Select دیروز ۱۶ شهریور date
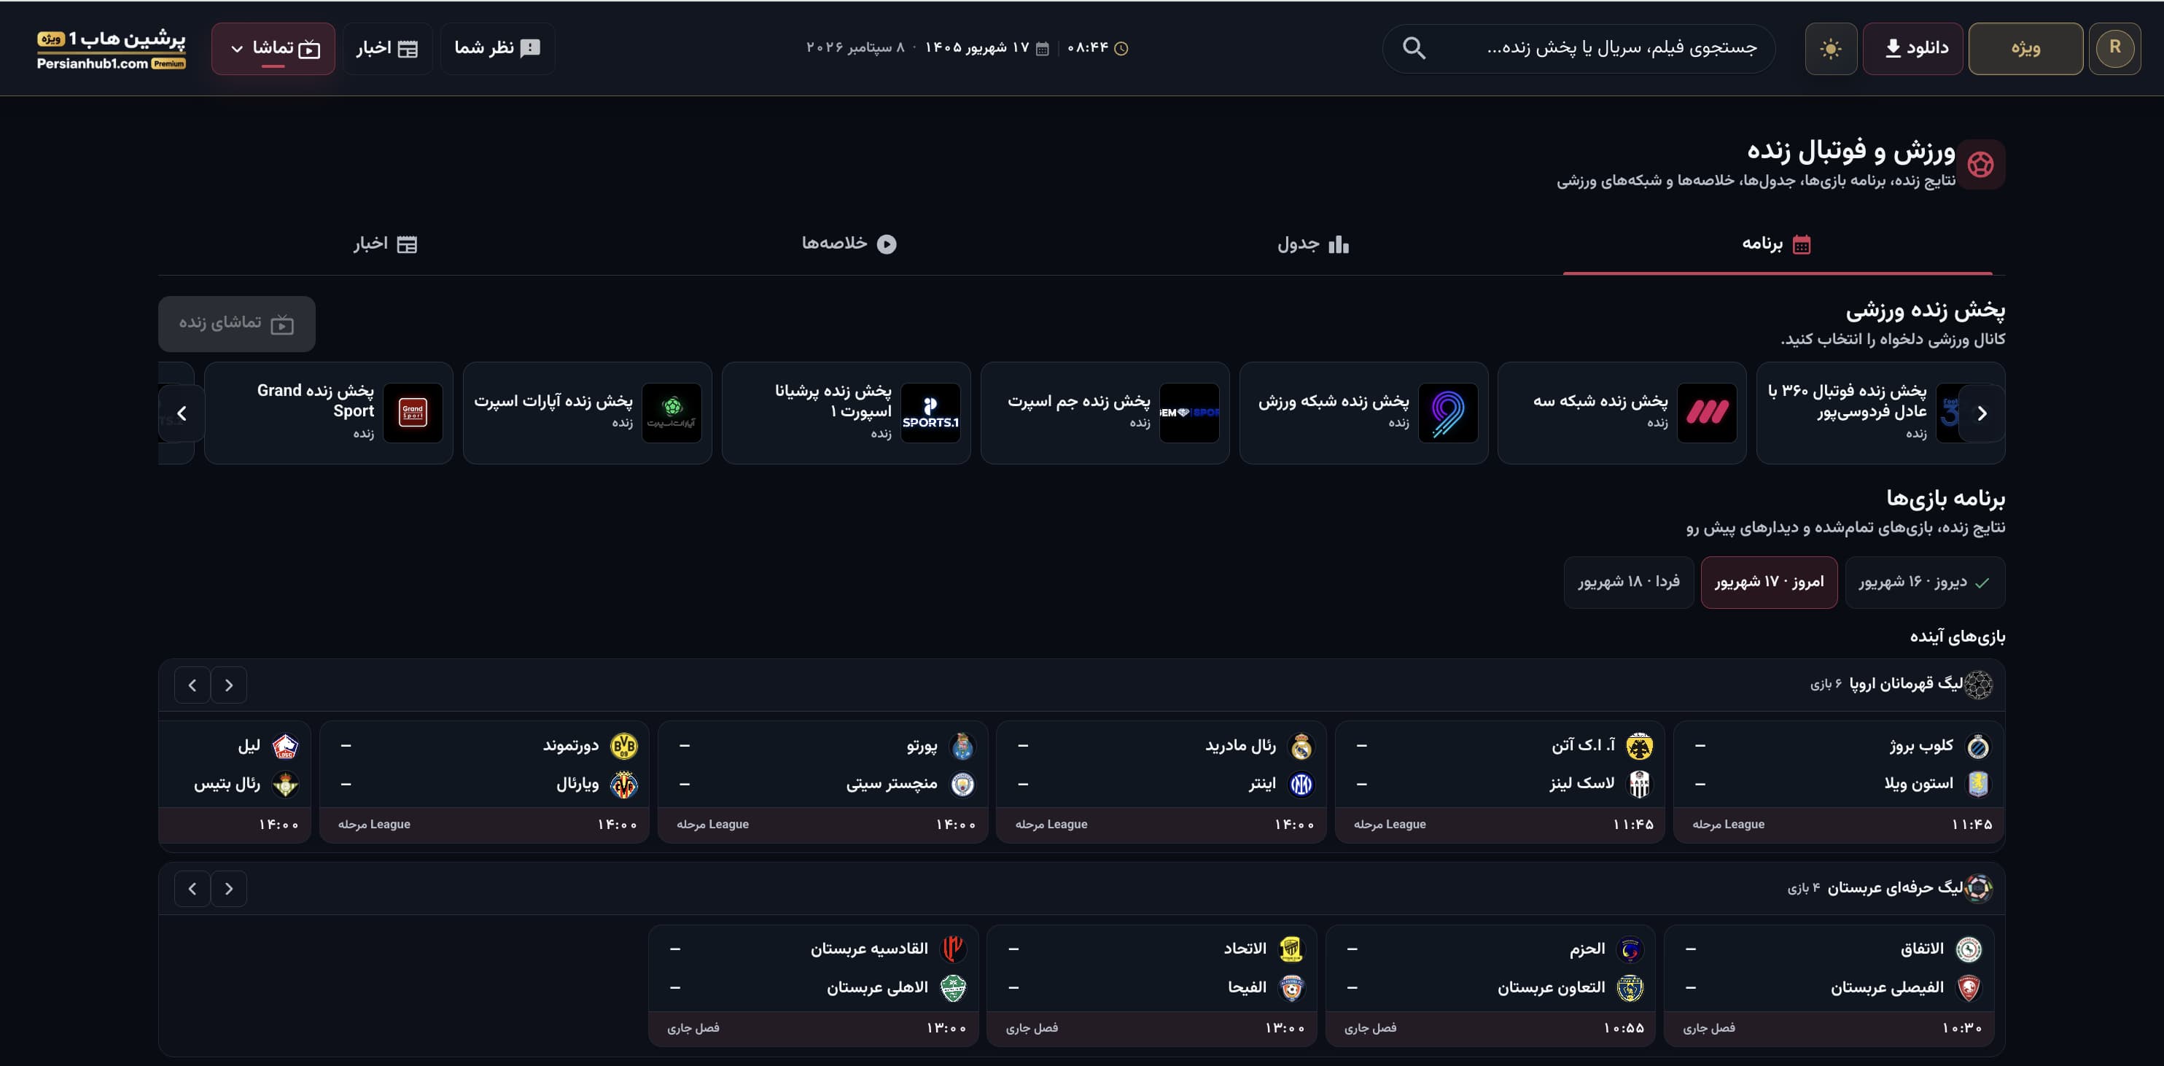This screenshot has width=2164, height=1066. (x=1925, y=582)
